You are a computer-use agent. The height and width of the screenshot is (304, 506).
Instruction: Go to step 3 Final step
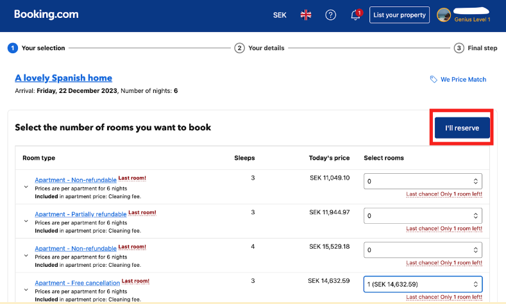click(459, 48)
